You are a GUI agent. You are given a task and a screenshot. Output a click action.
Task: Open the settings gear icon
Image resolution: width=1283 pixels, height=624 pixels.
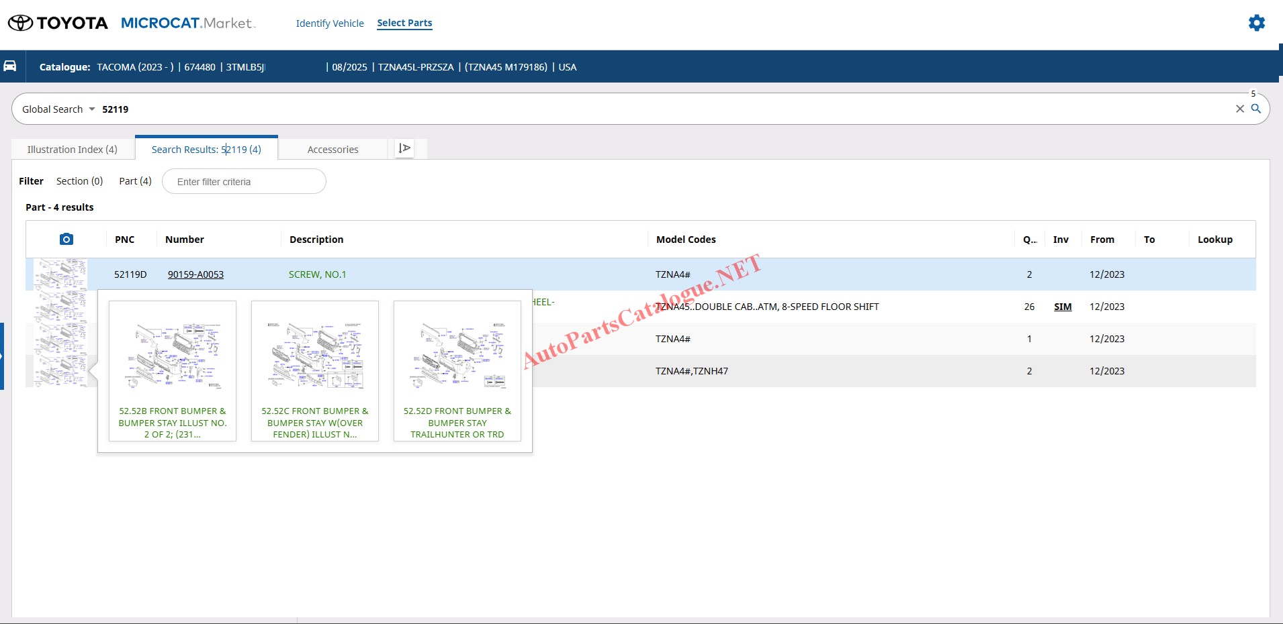1256,23
